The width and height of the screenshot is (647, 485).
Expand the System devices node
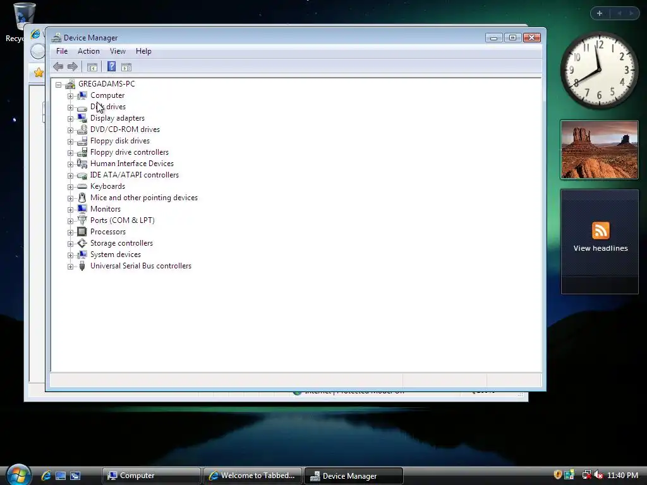(x=71, y=255)
